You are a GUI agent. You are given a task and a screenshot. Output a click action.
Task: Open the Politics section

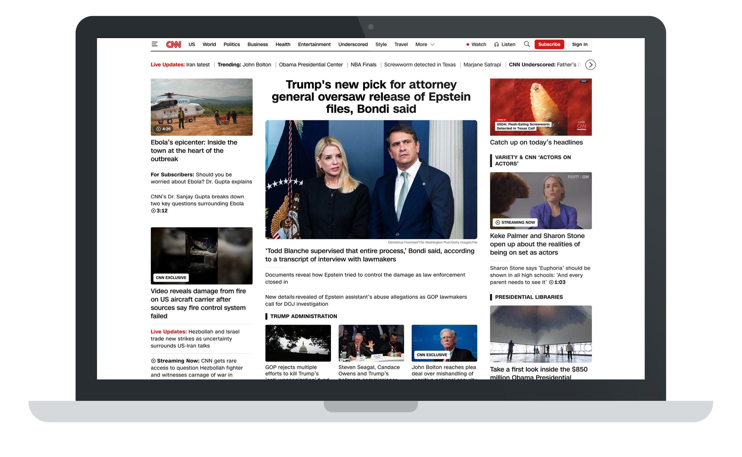click(x=232, y=44)
